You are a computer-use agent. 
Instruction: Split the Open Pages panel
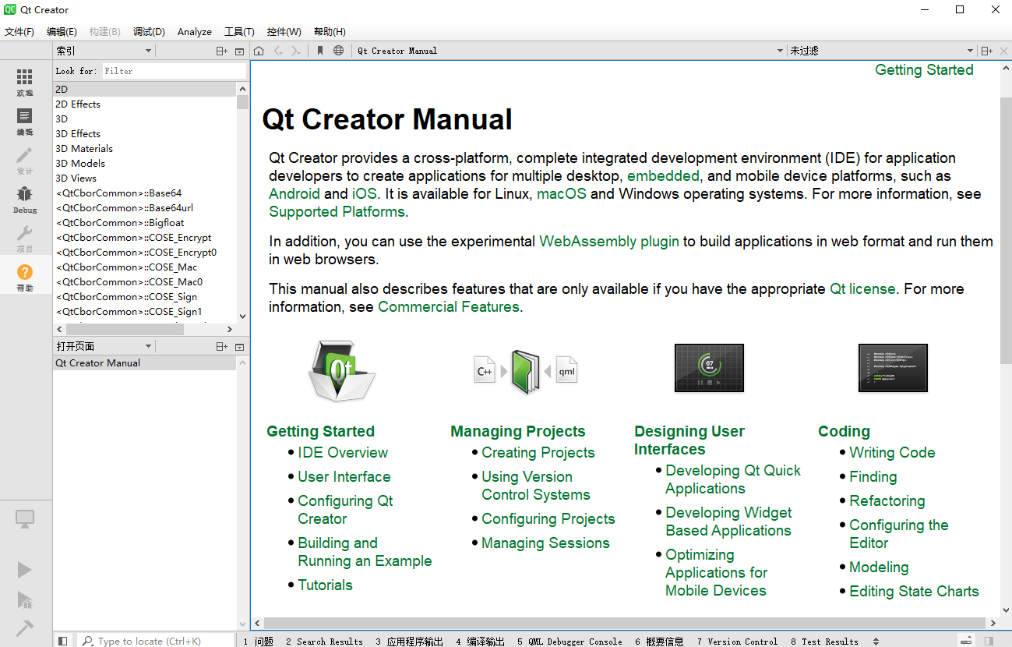pyautogui.click(x=222, y=346)
